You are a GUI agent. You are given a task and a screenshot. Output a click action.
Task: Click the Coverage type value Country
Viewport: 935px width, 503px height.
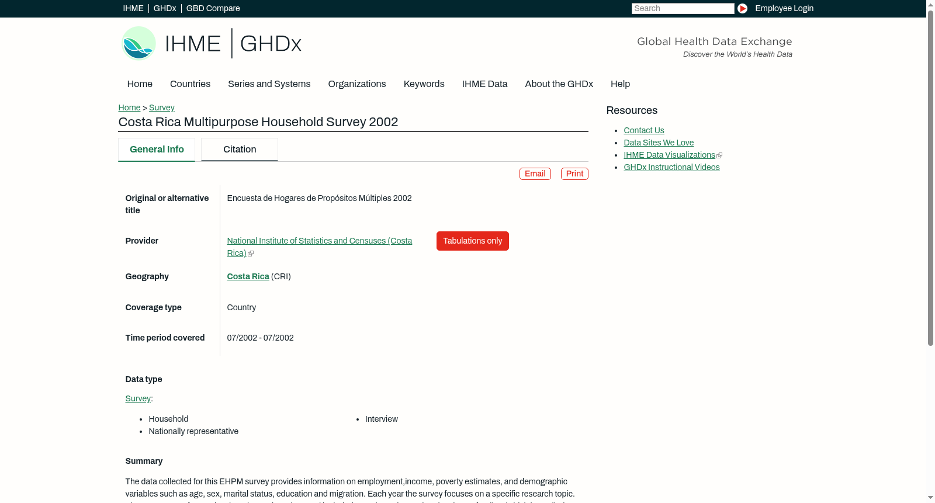tap(241, 307)
